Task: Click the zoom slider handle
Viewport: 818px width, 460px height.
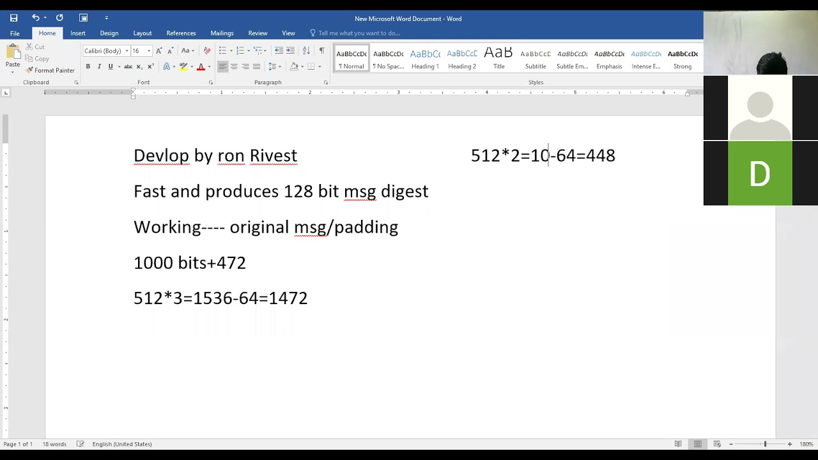Action: click(x=765, y=444)
